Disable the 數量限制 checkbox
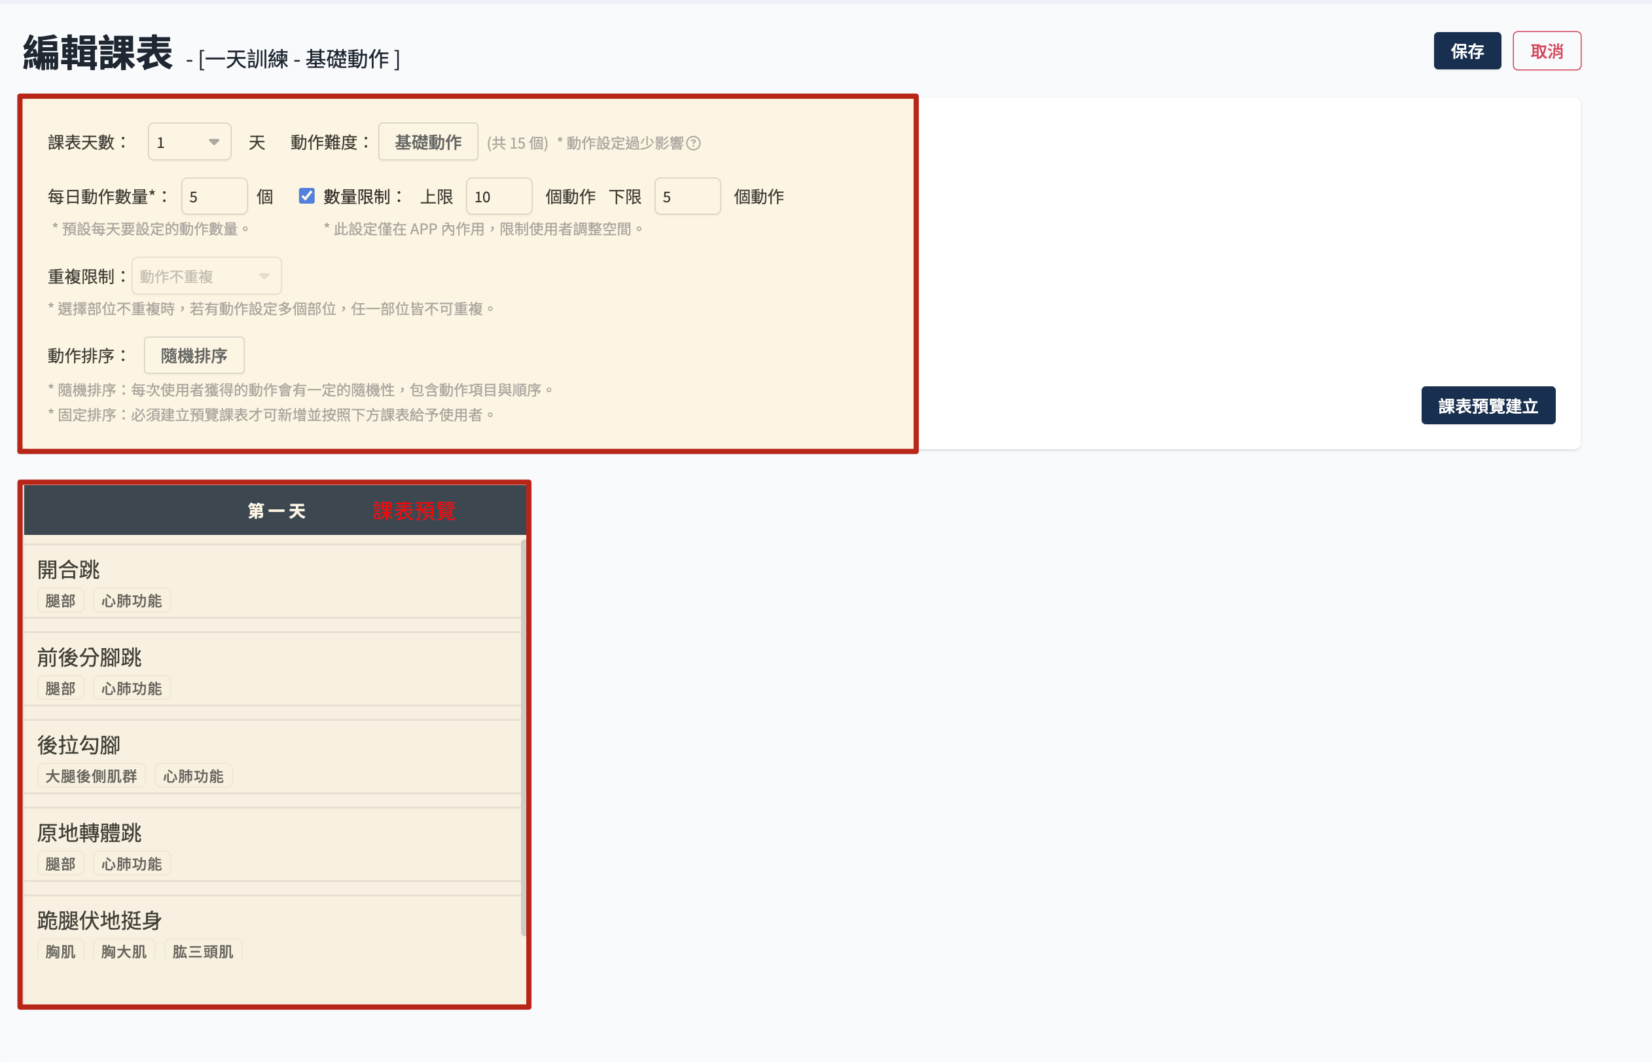Image resolution: width=1652 pixels, height=1062 pixels. pos(306,196)
